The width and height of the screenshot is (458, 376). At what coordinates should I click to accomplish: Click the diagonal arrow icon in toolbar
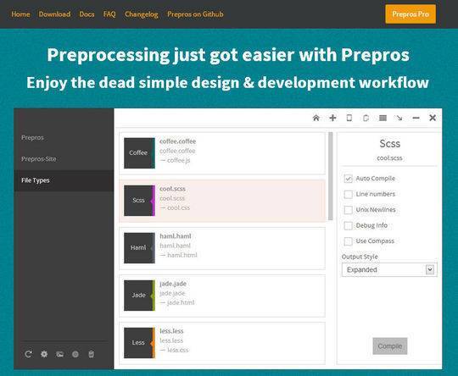(399, 118)
